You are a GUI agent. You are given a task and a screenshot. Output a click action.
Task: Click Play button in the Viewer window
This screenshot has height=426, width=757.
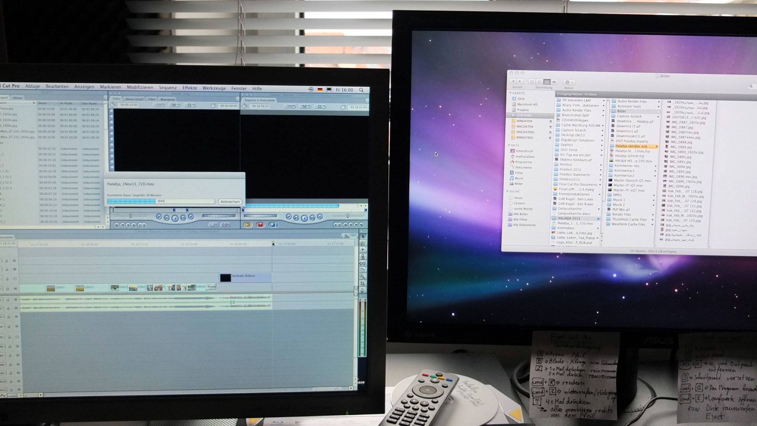[x=175, y=218]
